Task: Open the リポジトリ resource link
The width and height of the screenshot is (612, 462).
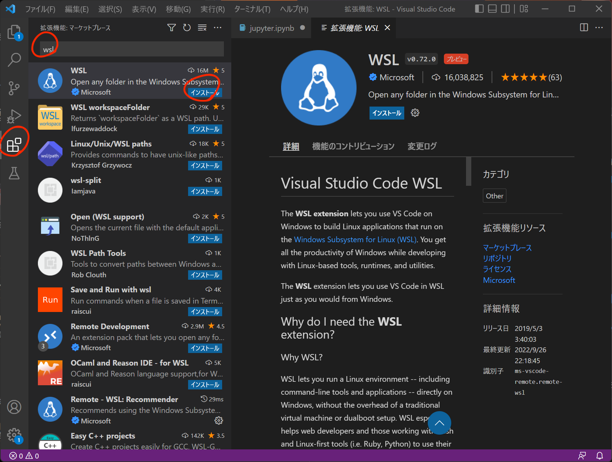Action: tap(497, 259)
